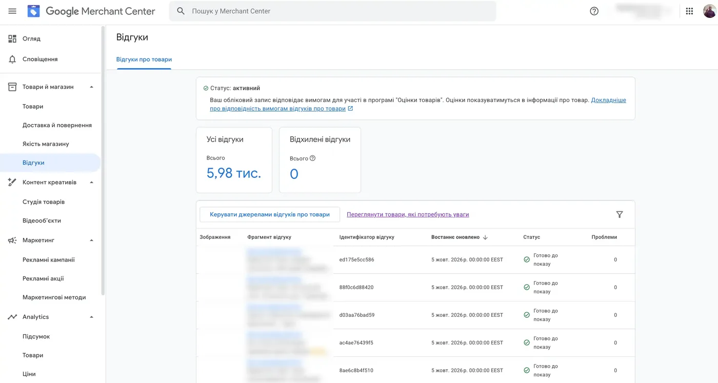This screenshot has width=718, height=383.
Task: Open Відеооб'єкти in sidebar
Action: [42, 221]
